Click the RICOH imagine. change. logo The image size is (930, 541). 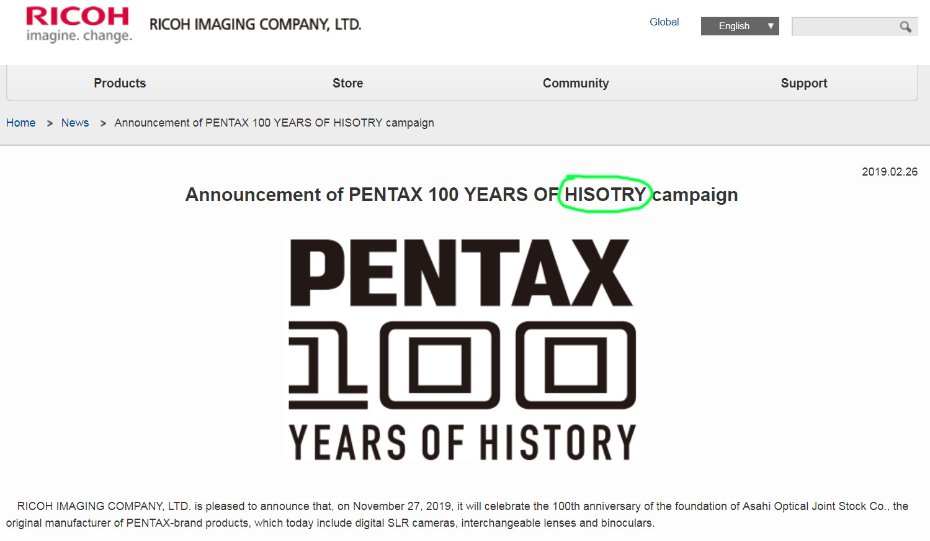pos(78,24)
